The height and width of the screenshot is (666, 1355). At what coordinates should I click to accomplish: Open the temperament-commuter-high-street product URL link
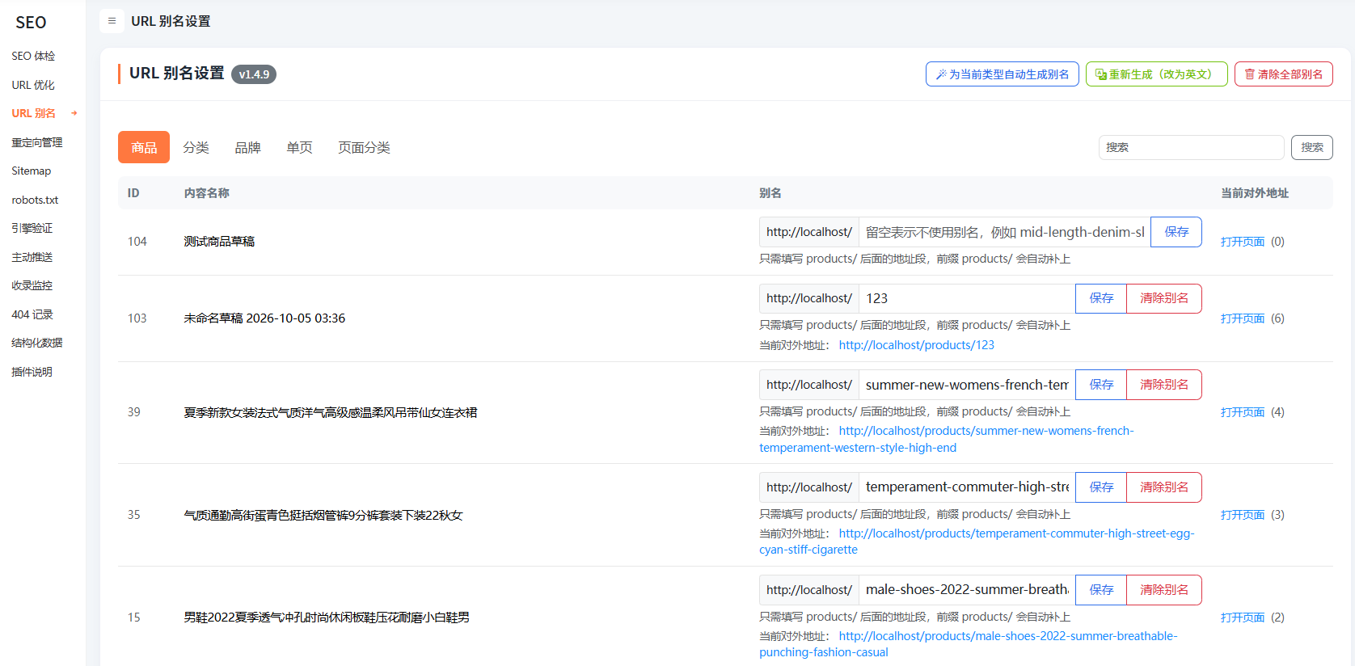coord(977,542)
